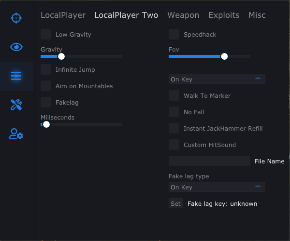The height and width of the screenshot is (241, 290).
Task: Click the File Name text field
Action: pyautogui.click(x=209, y=161)
